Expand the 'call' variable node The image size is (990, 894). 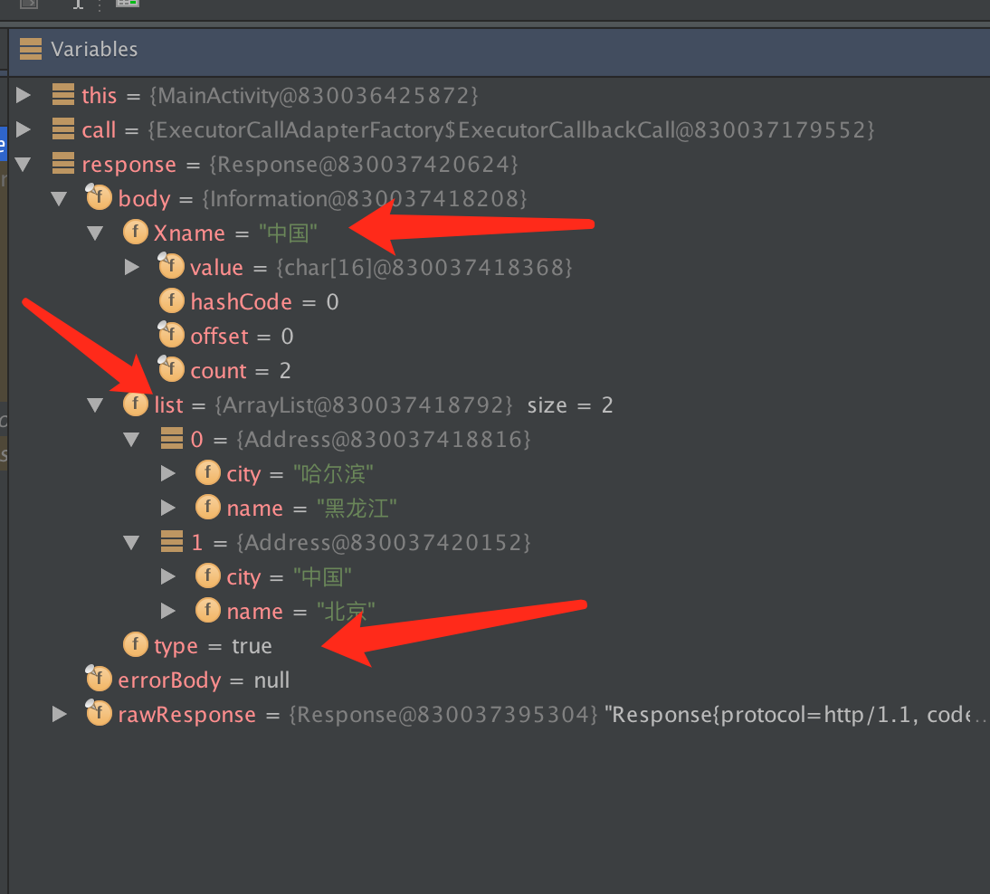[24, 129]
